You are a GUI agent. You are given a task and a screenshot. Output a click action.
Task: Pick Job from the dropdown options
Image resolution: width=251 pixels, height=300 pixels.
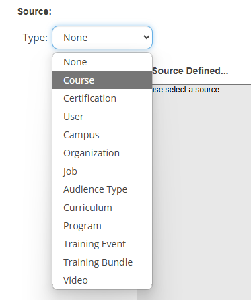[102, 171]
